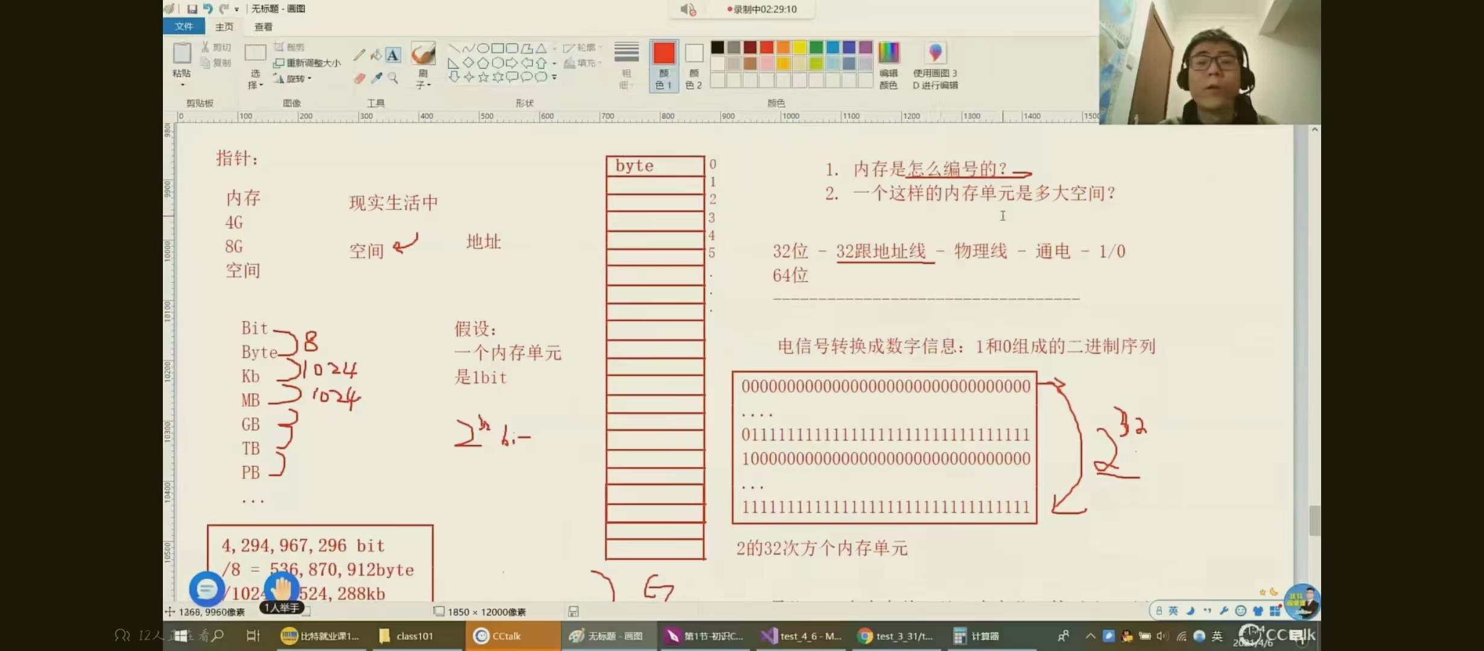Activate the Color 2 selector
1484x651 pixels.
point(694,65)
